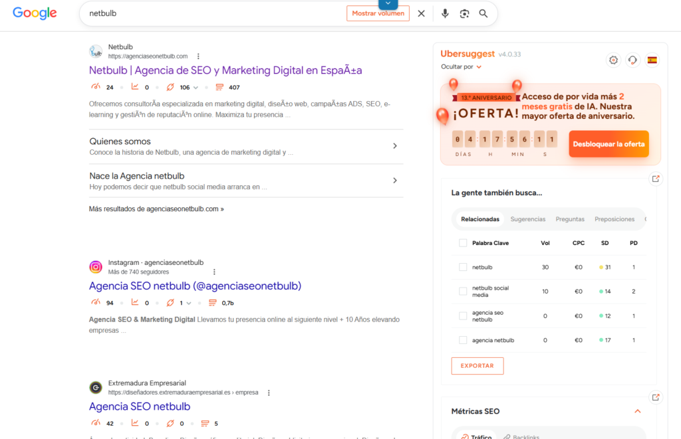
Task: Click the Extremadura Empresarial favicon
Action: pos(96,387)
